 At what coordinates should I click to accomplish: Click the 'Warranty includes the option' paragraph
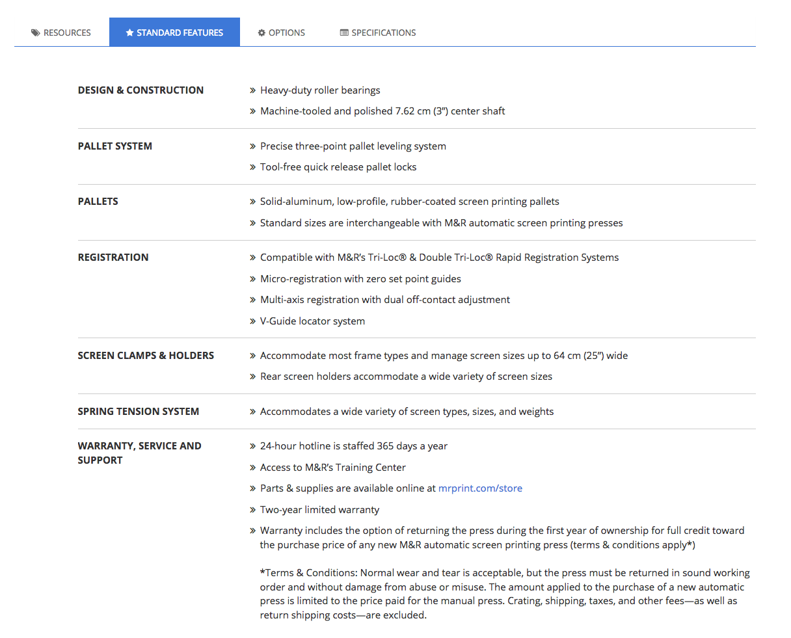(x=502, y=538)
